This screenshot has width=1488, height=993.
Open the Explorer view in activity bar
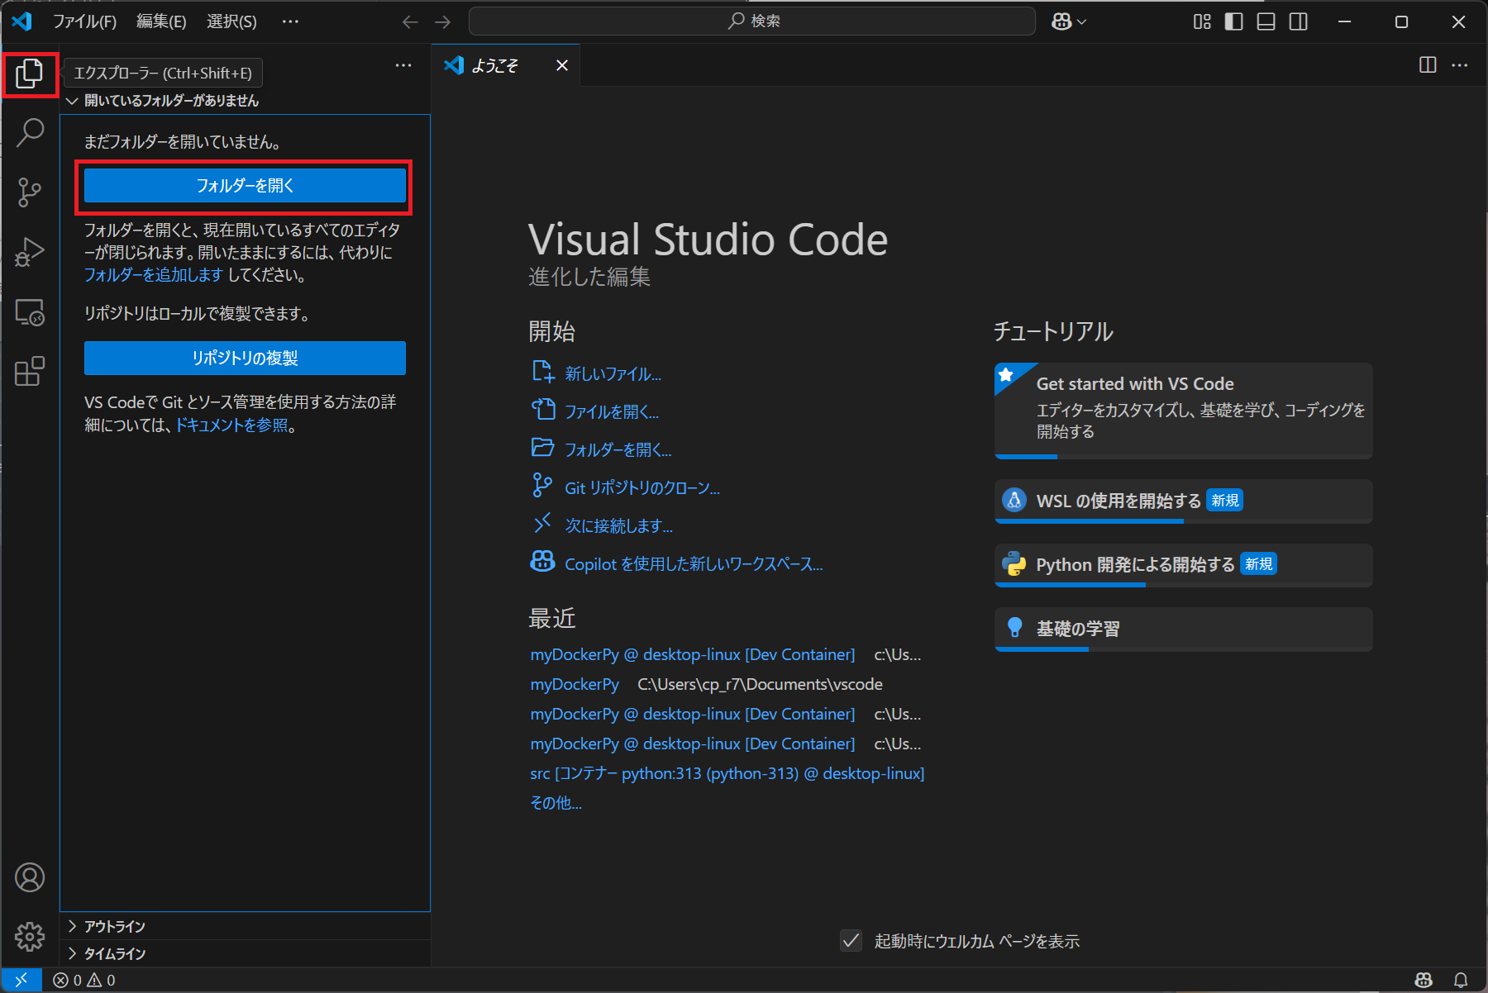coord(30,74)
